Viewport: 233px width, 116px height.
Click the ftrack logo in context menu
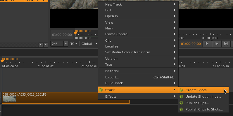(101, 90)
